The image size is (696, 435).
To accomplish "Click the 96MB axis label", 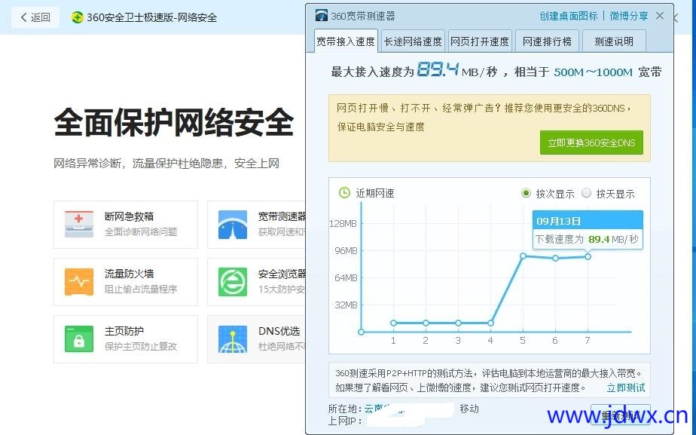I will 346,251.
